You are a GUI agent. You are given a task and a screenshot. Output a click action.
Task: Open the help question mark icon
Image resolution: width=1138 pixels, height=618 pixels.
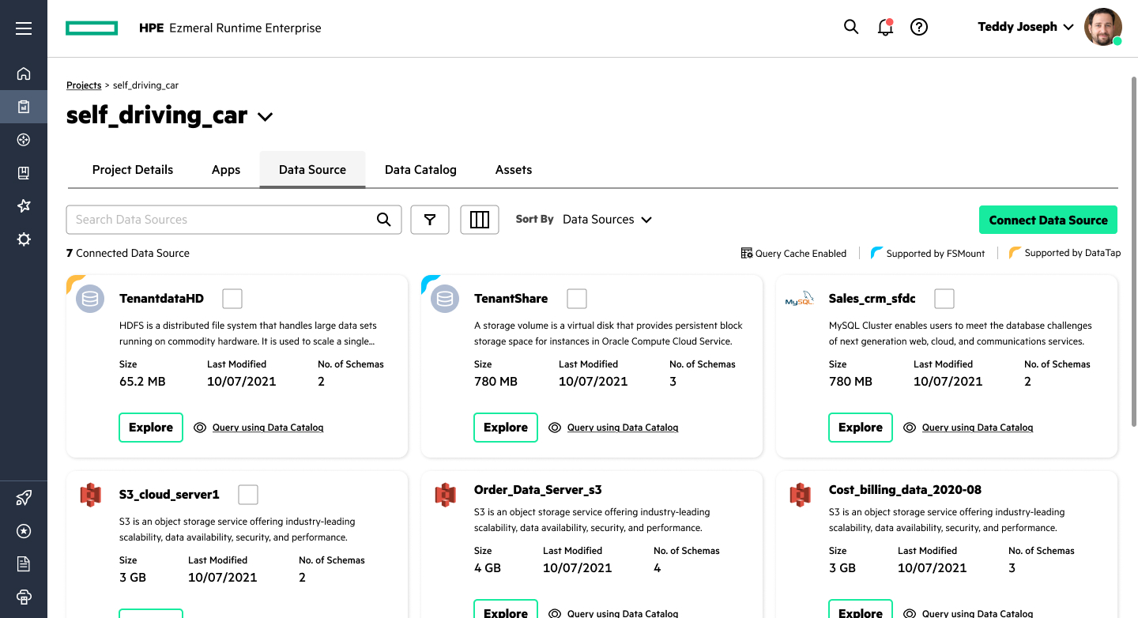coord(919,27)
